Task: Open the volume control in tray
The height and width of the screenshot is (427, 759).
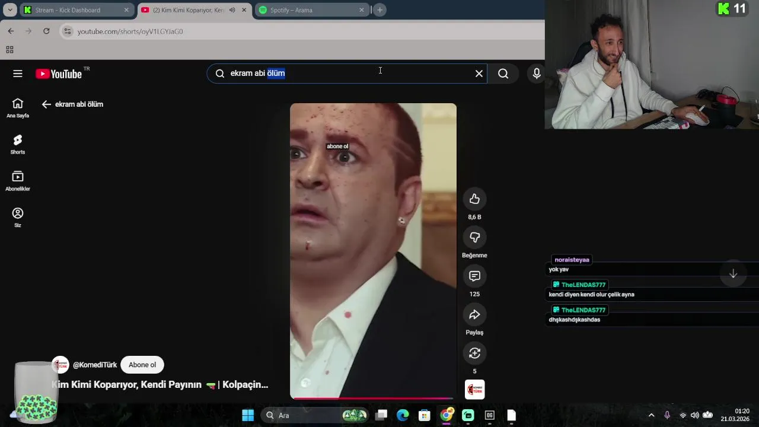Action: click(x=694, y=415)
